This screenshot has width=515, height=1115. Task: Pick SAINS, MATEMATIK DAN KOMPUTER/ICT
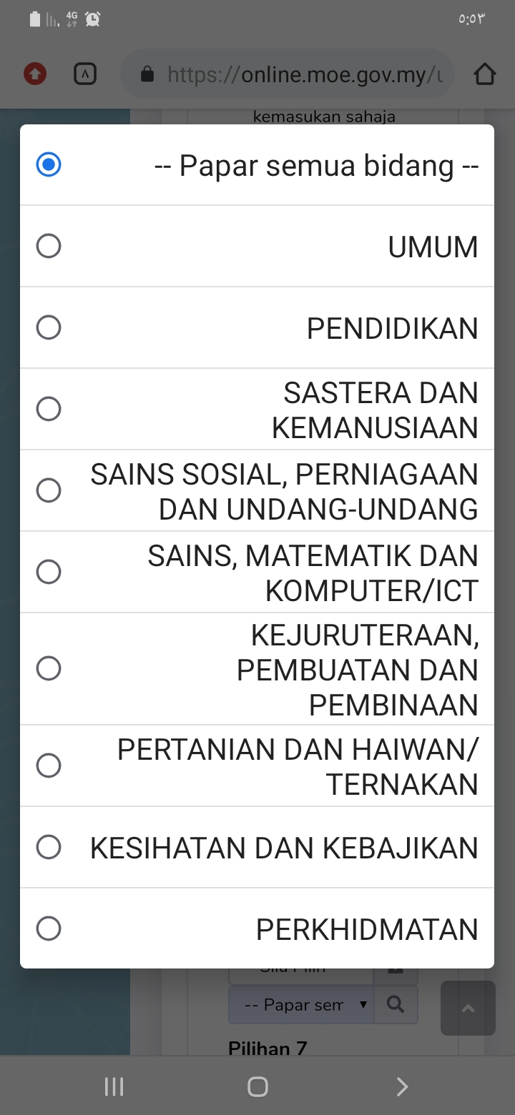[49, 573]
